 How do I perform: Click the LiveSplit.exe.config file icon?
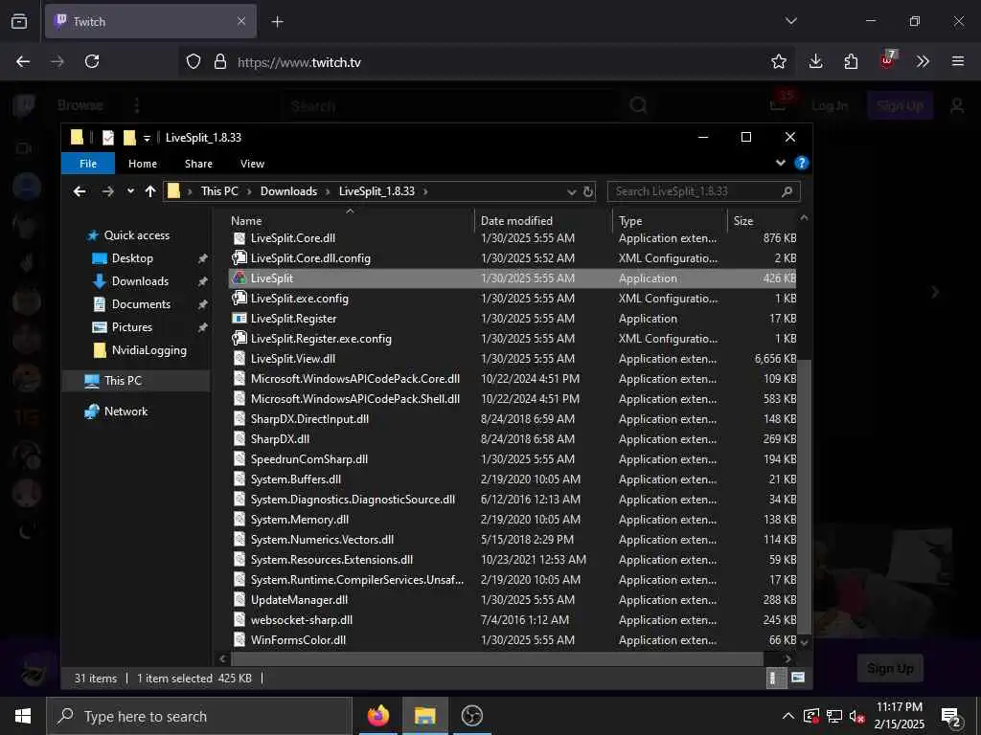coord(239,299)
